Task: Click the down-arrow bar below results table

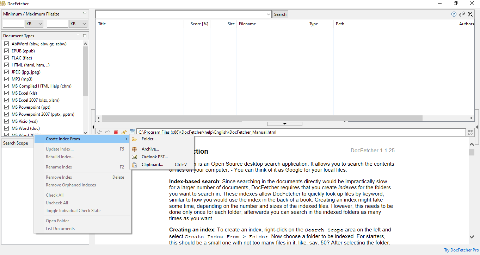Action: pyautogui.click(x=285, y=124)
